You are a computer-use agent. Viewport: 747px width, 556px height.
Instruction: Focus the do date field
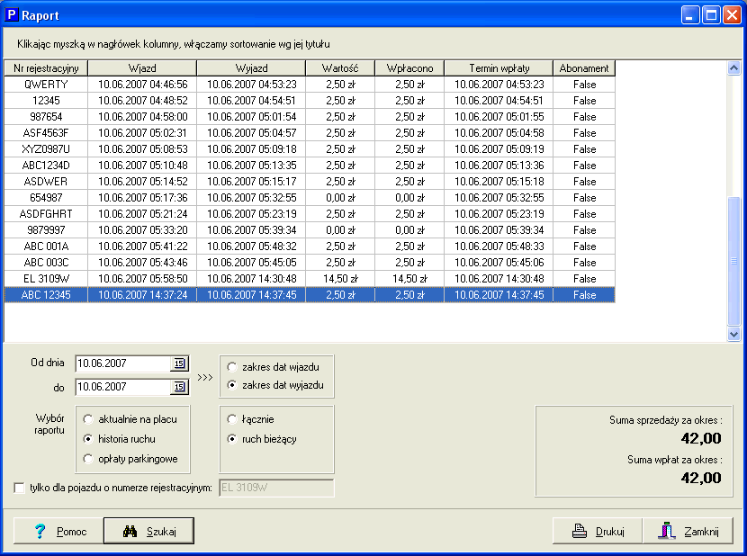point(123,387)
